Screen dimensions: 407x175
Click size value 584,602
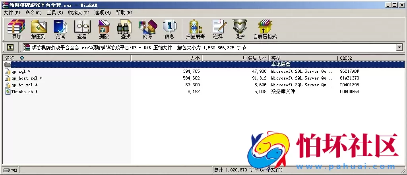191,78
